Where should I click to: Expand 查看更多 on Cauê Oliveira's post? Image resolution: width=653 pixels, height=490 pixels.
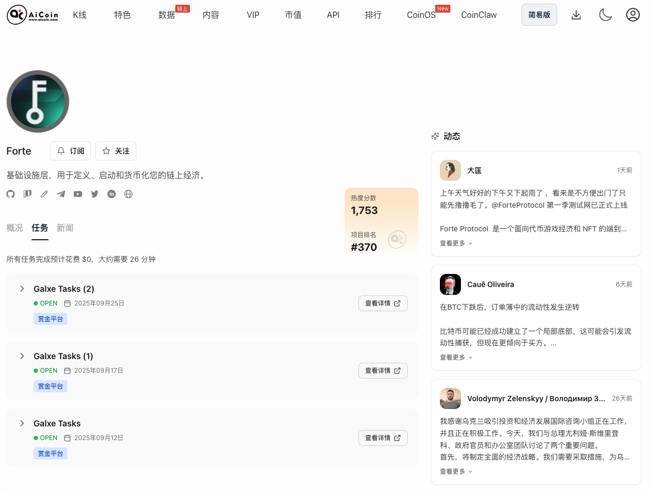point(456,358)
